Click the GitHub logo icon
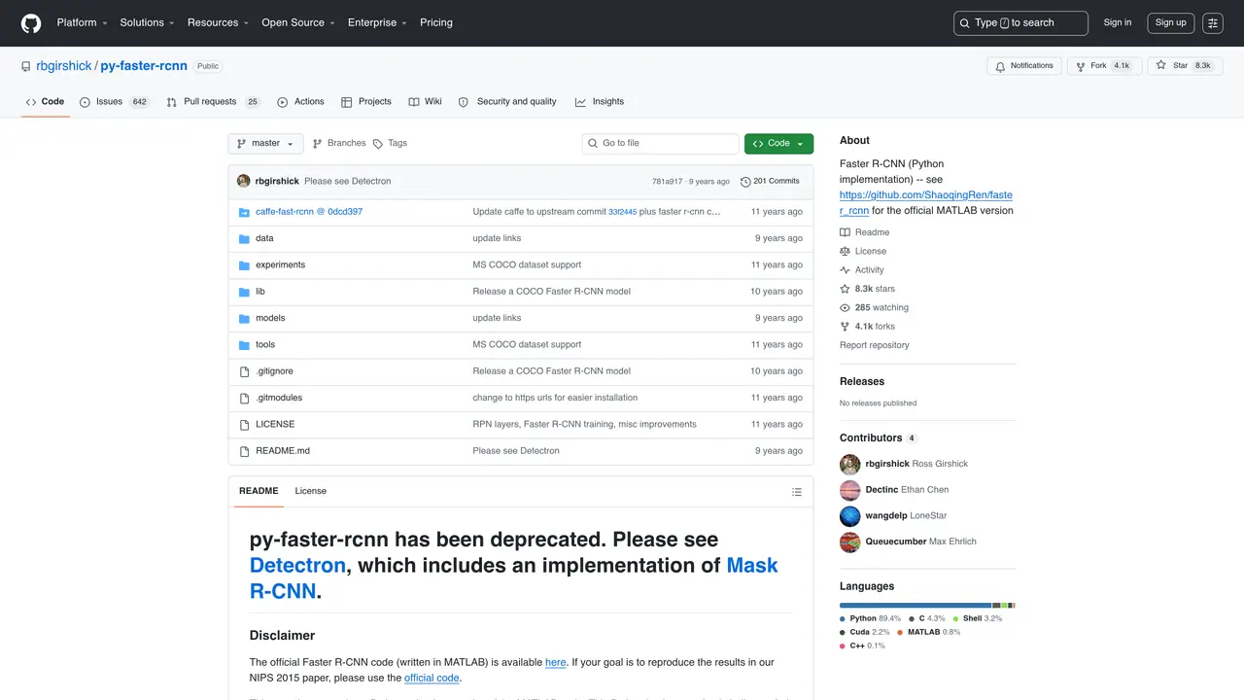Screen dimensions: 1244x700 [31, 23]
